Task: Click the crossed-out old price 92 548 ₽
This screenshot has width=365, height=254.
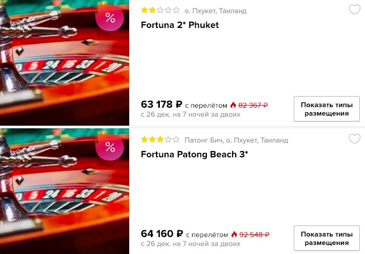Action: coord(254,234)
